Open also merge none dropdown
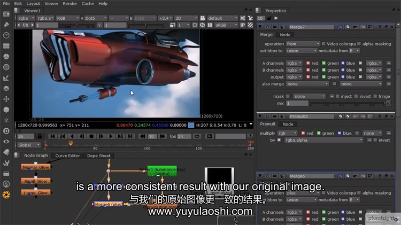The width and height of the screenshot is (401, 225). (307, 84)
